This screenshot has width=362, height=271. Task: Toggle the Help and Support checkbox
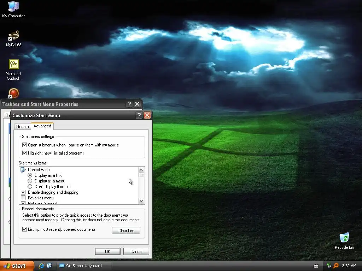(23, 203)
